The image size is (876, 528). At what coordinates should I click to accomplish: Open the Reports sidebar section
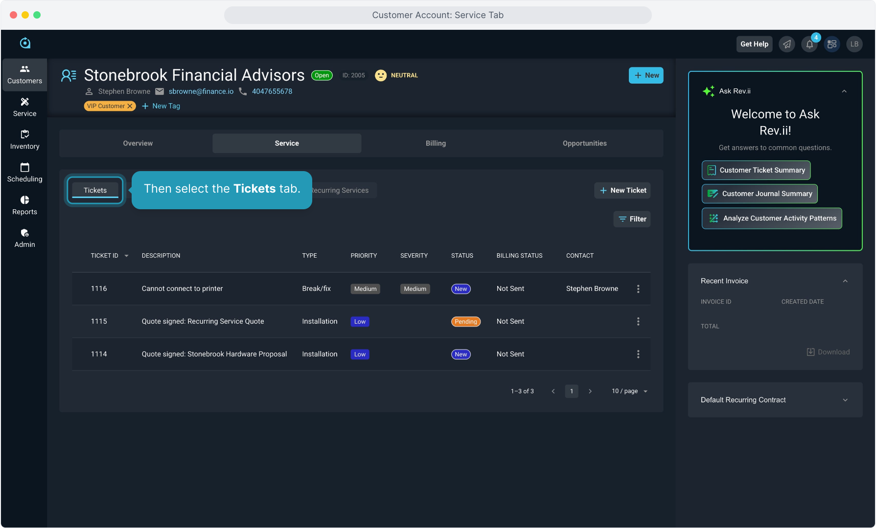point(24,205)
